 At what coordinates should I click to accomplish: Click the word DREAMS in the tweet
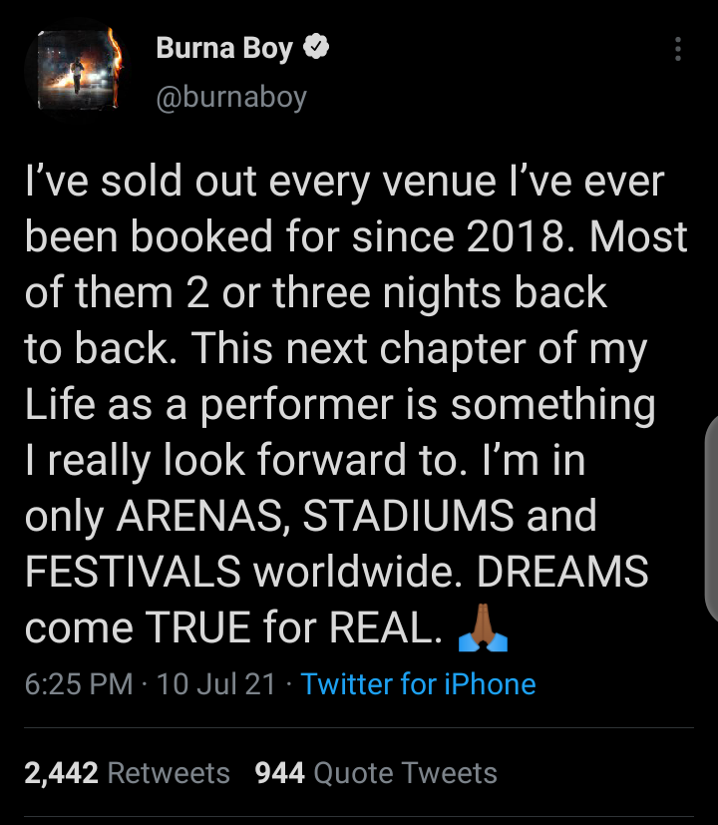pos(565,573)
